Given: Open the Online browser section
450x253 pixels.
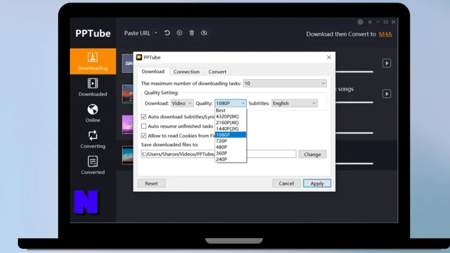Looking at the screenshot, I should coord(93,114).
